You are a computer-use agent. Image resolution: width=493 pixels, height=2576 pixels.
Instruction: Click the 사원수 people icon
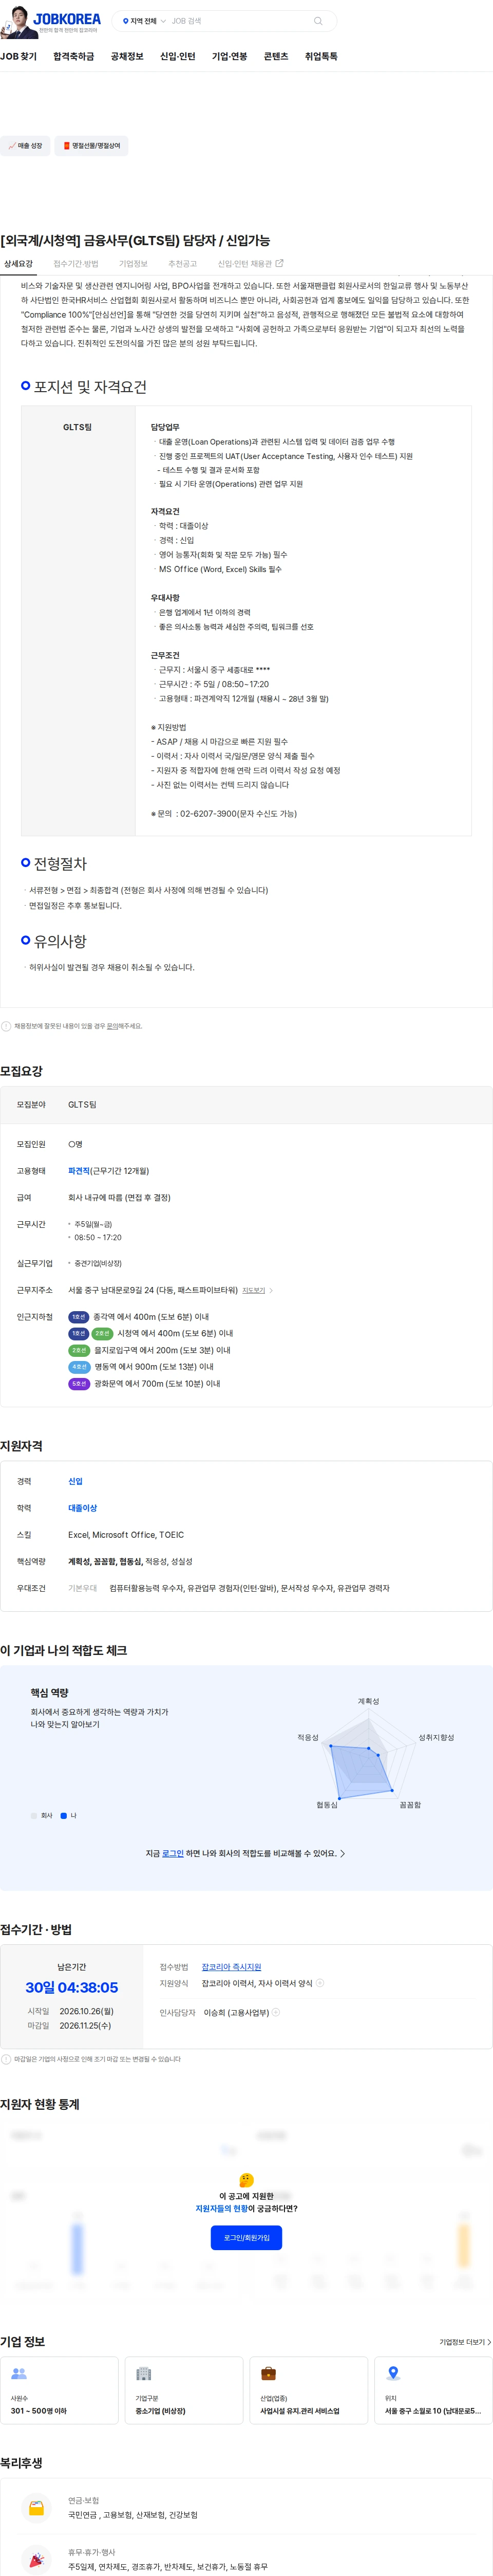tap(18, 2373)
